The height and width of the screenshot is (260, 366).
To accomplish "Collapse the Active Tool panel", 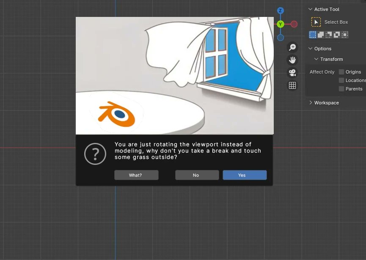I will 310,9.
